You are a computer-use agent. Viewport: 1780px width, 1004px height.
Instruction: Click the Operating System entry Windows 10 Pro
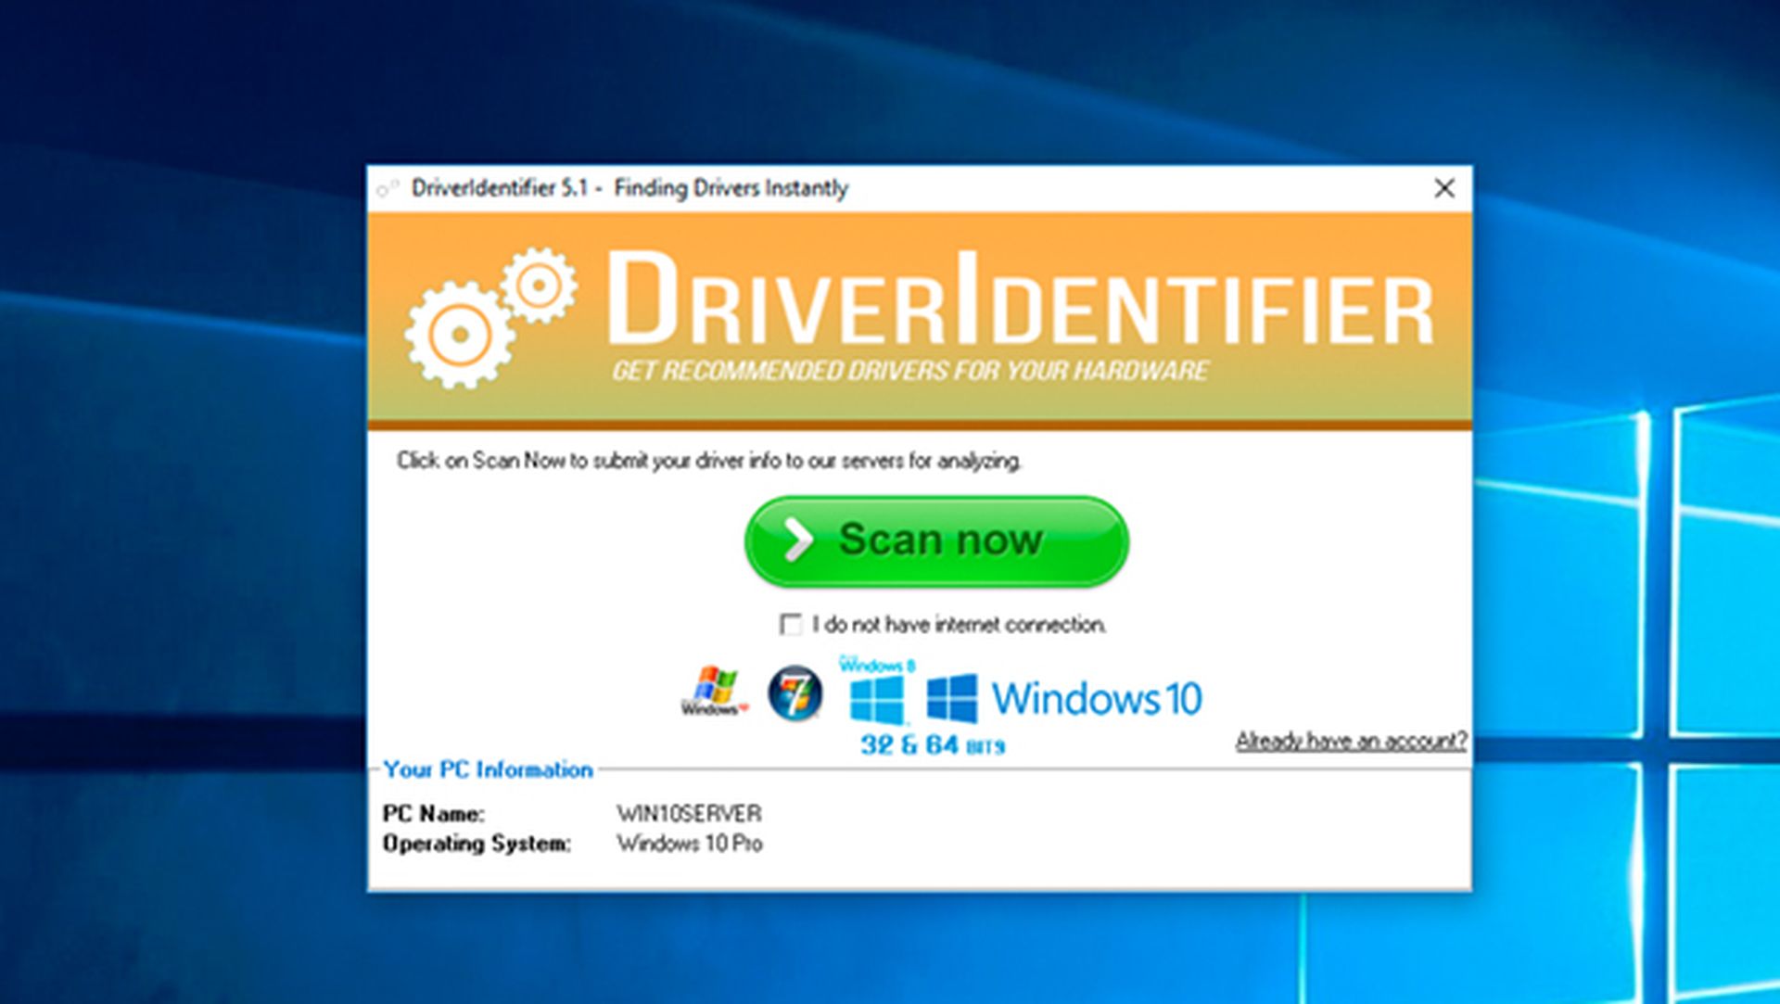pos(690,845)
